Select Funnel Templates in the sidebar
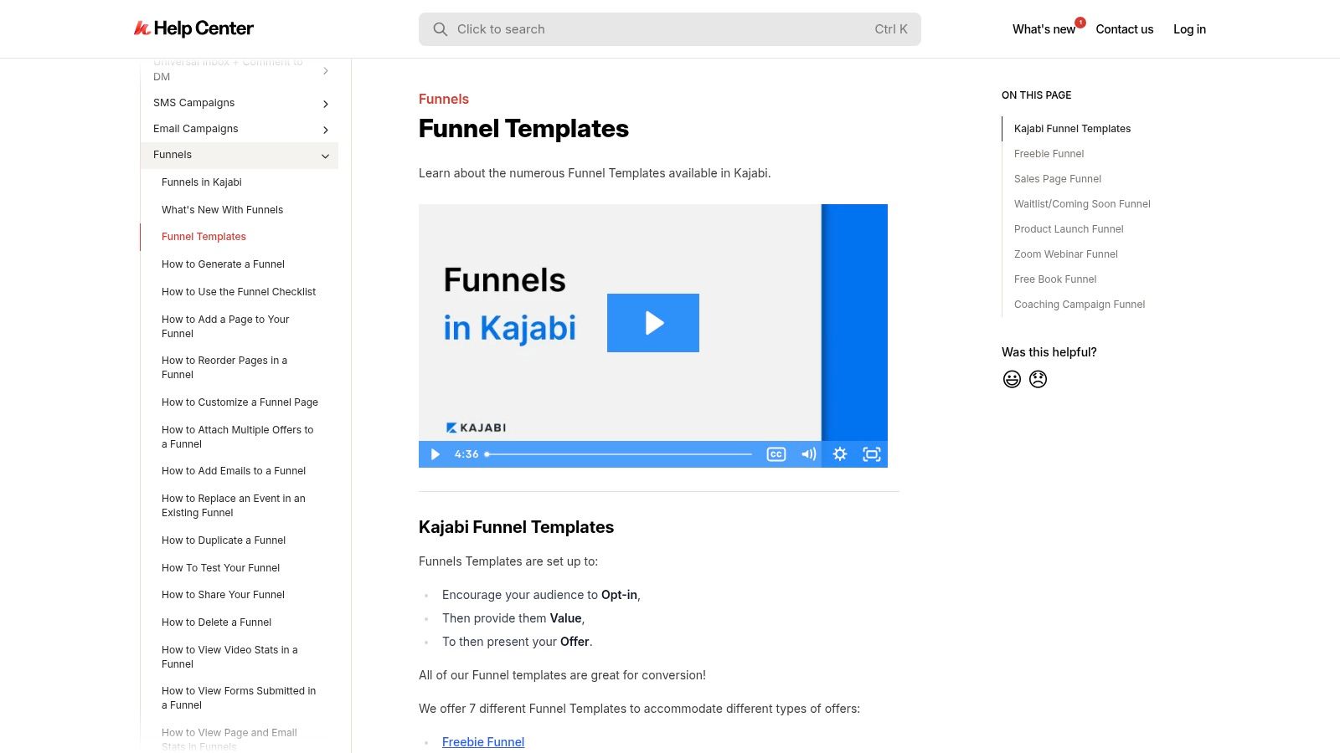The width and height of the screenshot is (1340, 753). coord(204,237)
